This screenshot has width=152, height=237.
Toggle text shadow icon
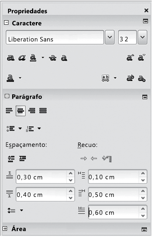(64, 58)
